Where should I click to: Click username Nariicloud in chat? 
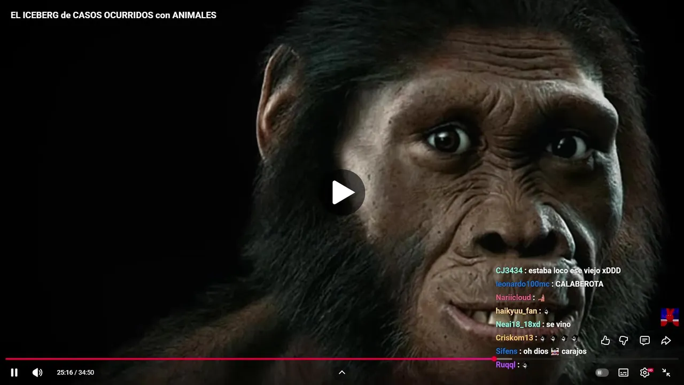tap(513, 298)
